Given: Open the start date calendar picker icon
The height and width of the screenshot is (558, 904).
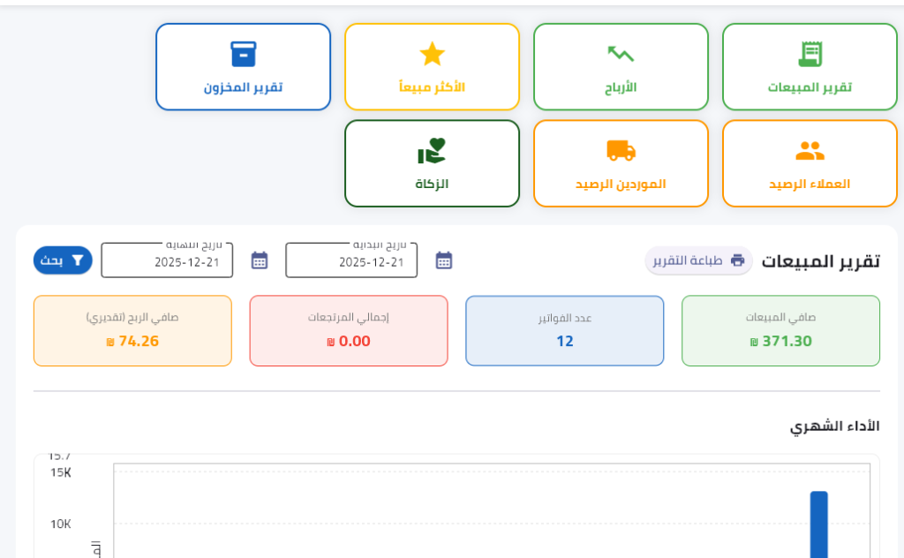Looking at the screenshot, I should point(444,260).
